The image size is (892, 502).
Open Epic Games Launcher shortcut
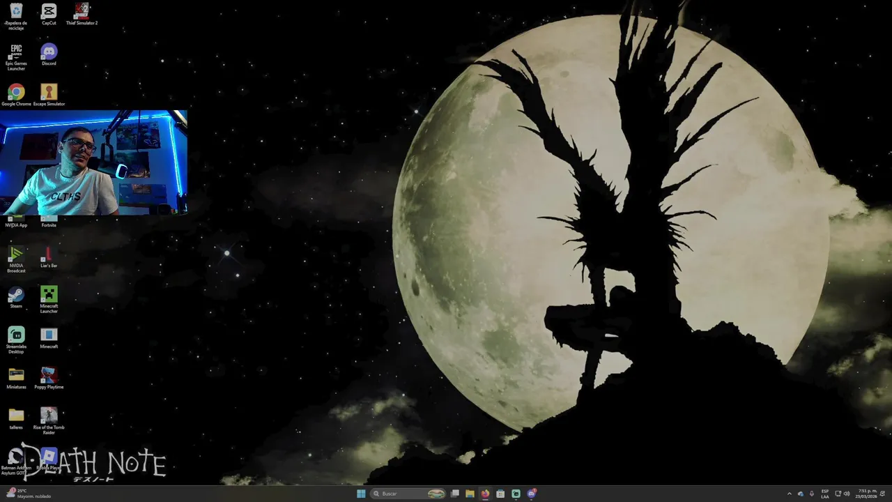16,57
